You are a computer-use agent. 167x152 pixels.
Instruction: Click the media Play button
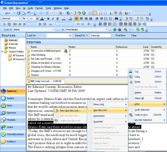coord(5,24)
